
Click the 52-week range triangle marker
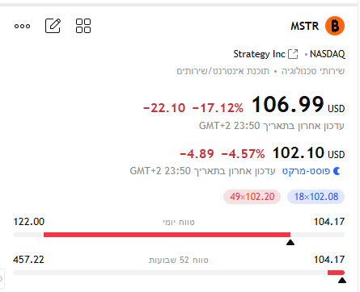point(342,281)
